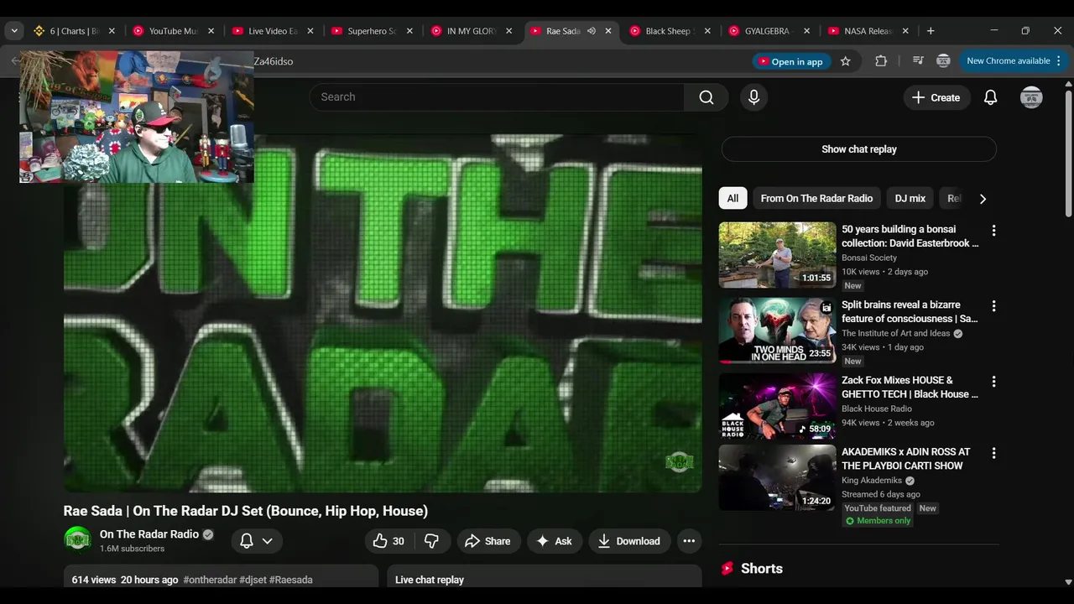The image size is (1074, 604).
Task: Mute audio on Rae Sada tab
Action: click(x=591, y=31)
